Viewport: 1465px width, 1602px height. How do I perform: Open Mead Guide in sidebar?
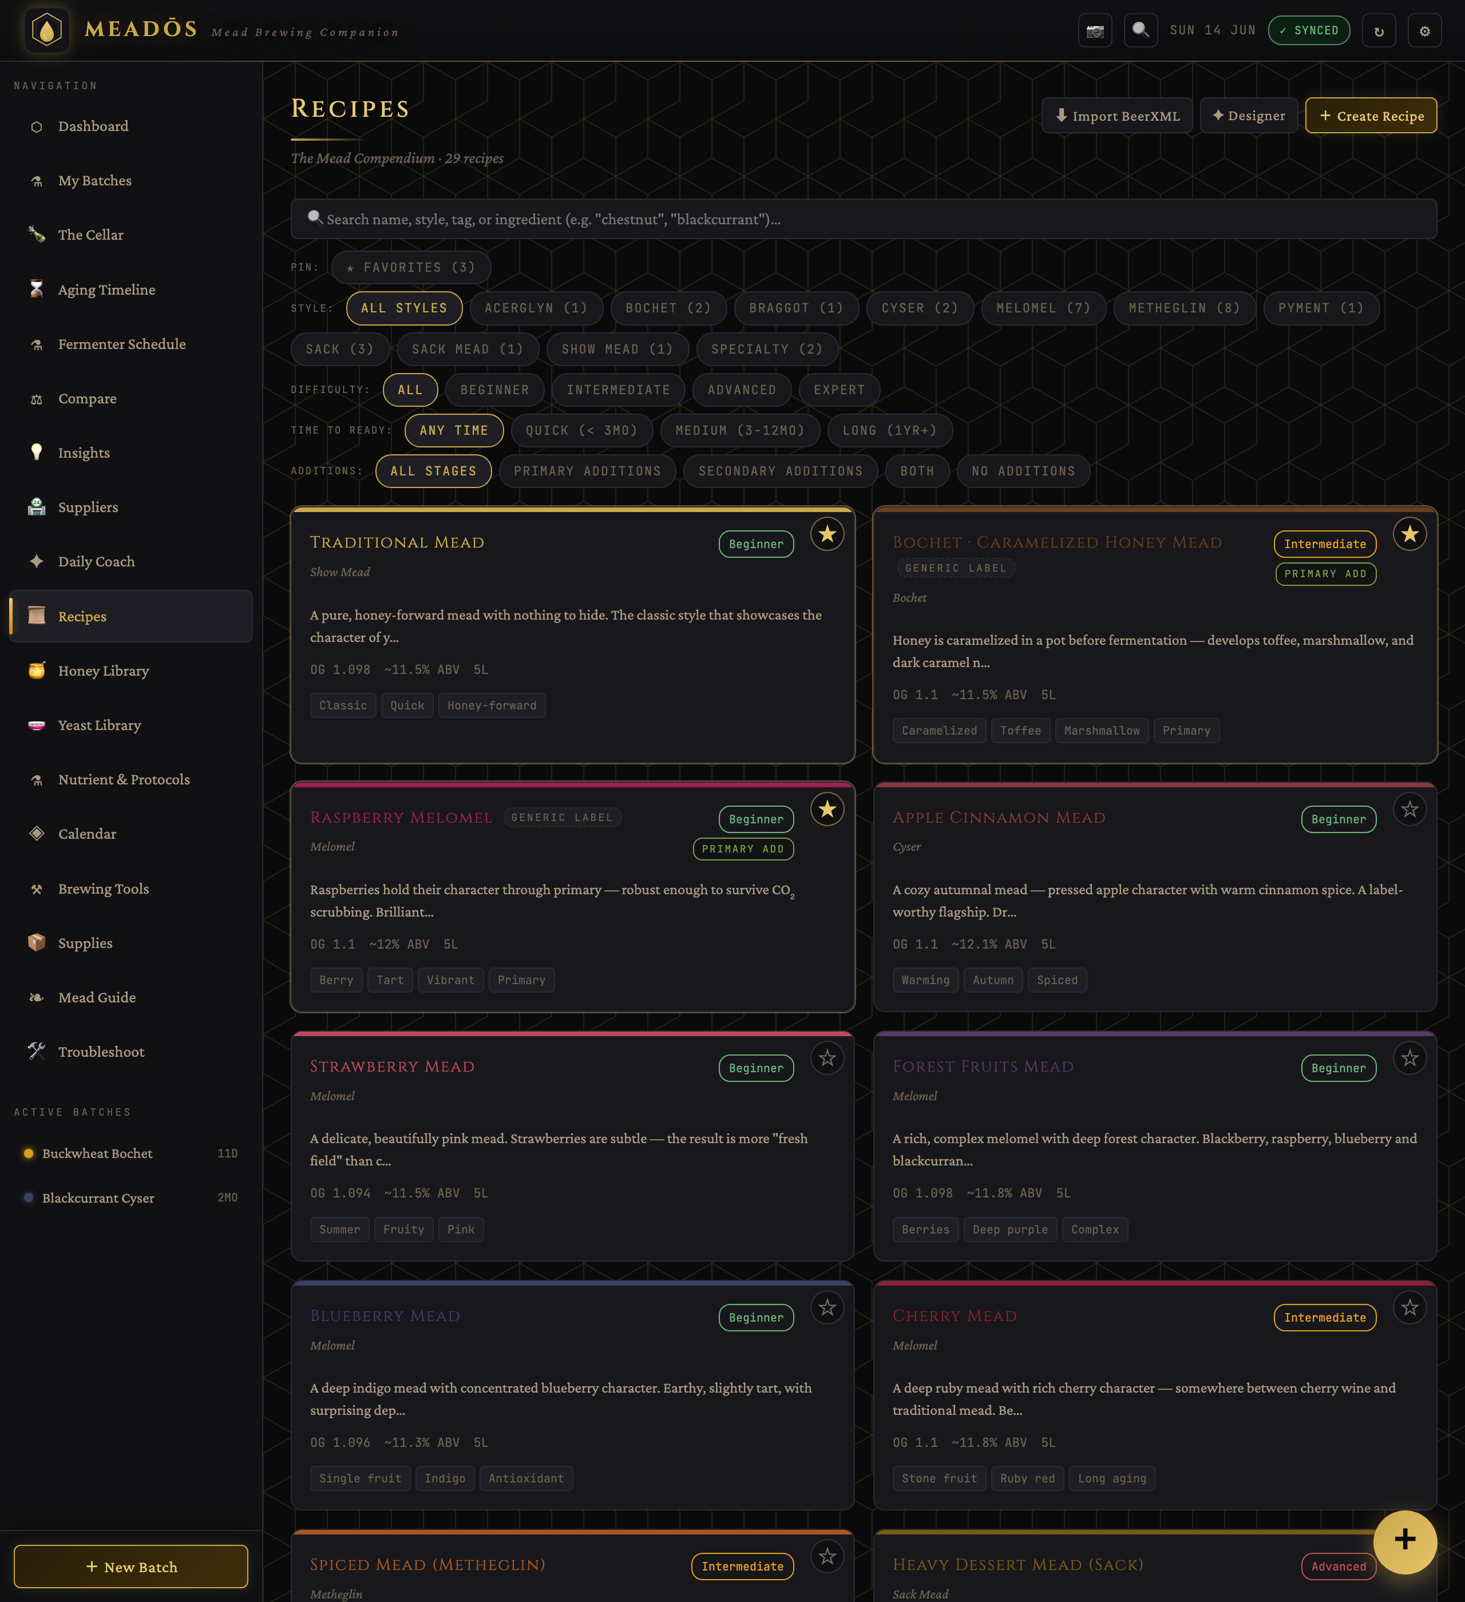(130, 997)
